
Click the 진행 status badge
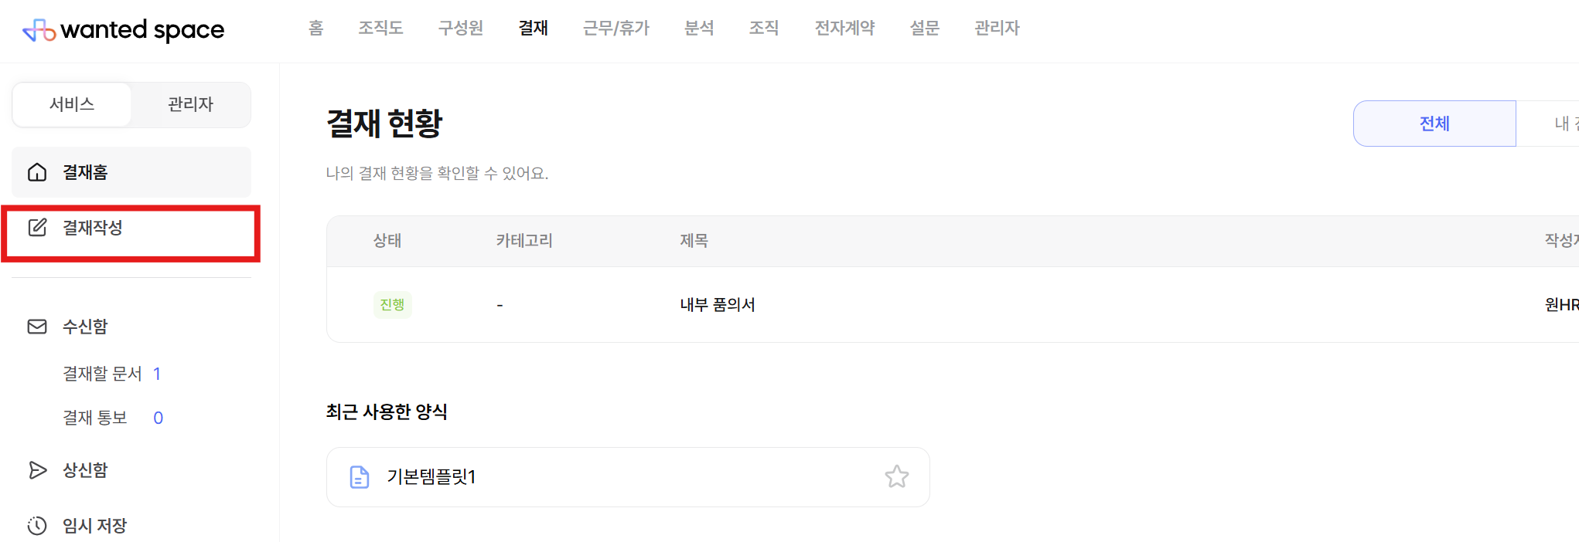click(392, 305)
